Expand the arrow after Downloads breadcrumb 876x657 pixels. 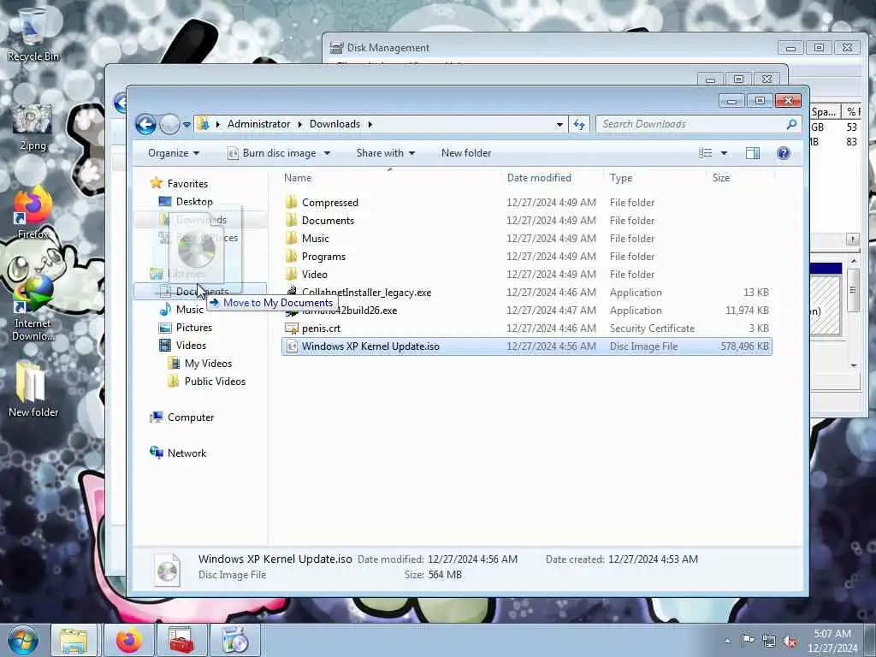coord(370,124)
